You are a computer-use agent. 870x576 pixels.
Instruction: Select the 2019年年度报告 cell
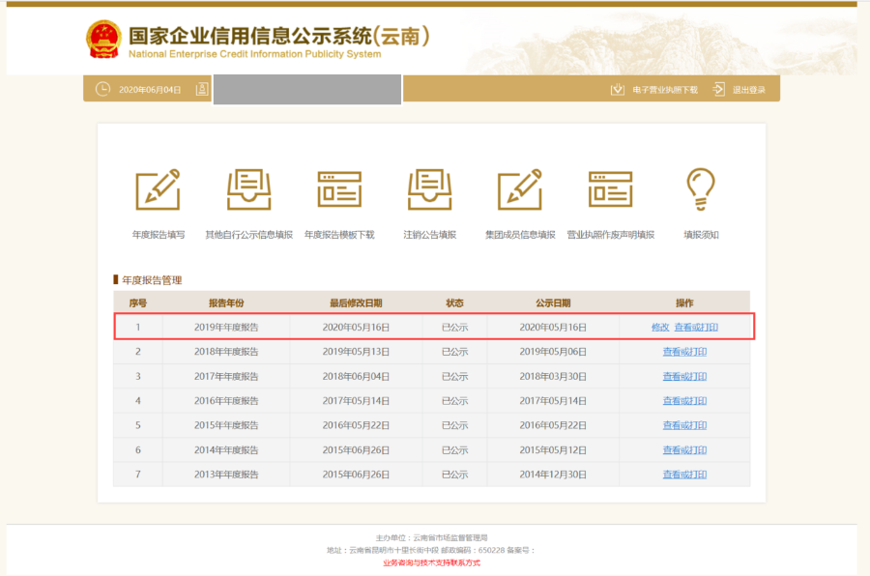click(x=226, y=328)
